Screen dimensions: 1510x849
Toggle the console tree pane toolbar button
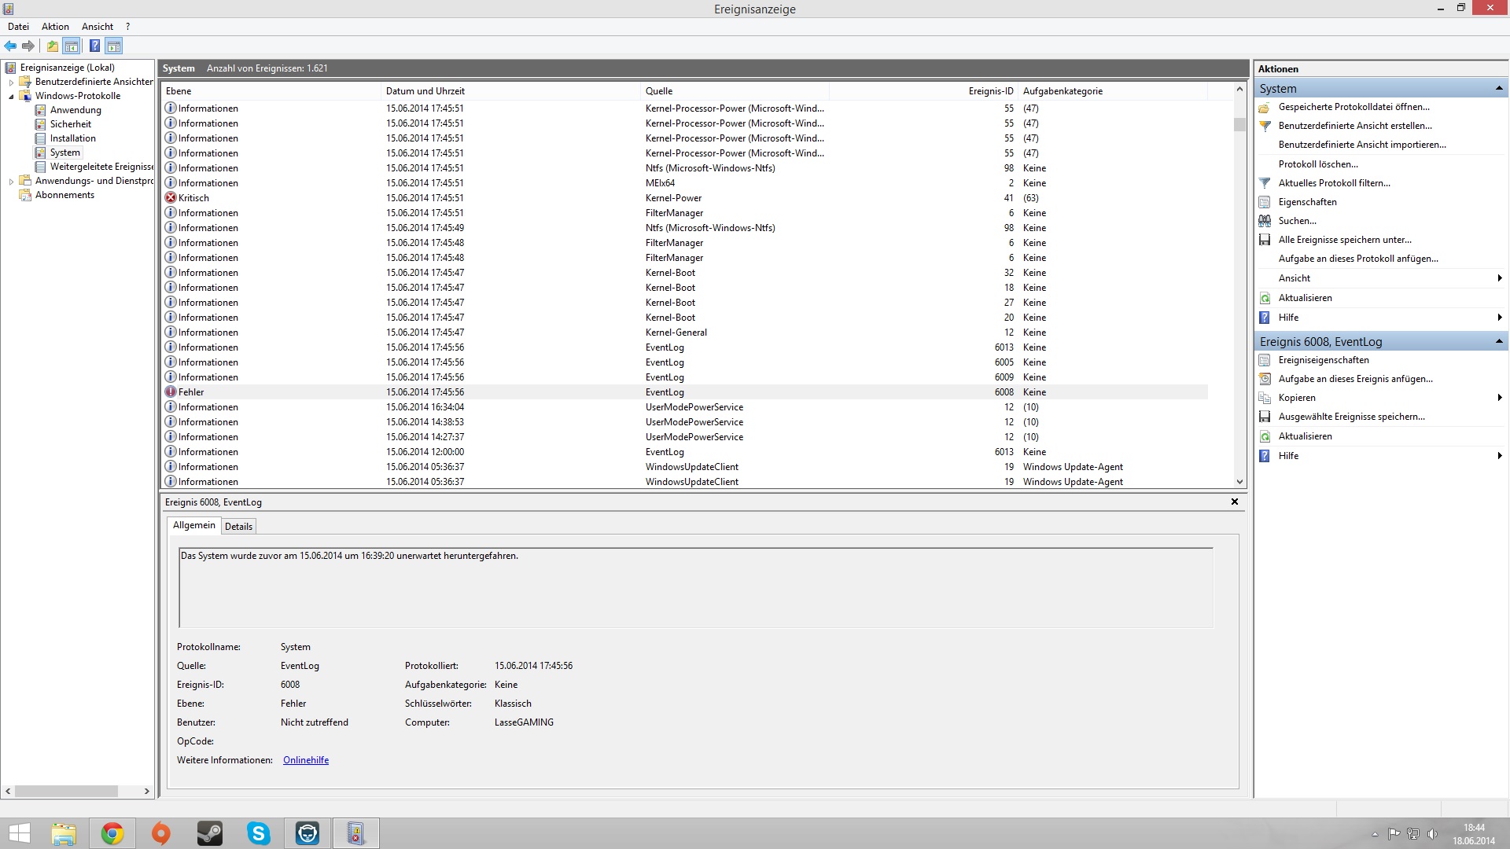(x=72, y=46)
